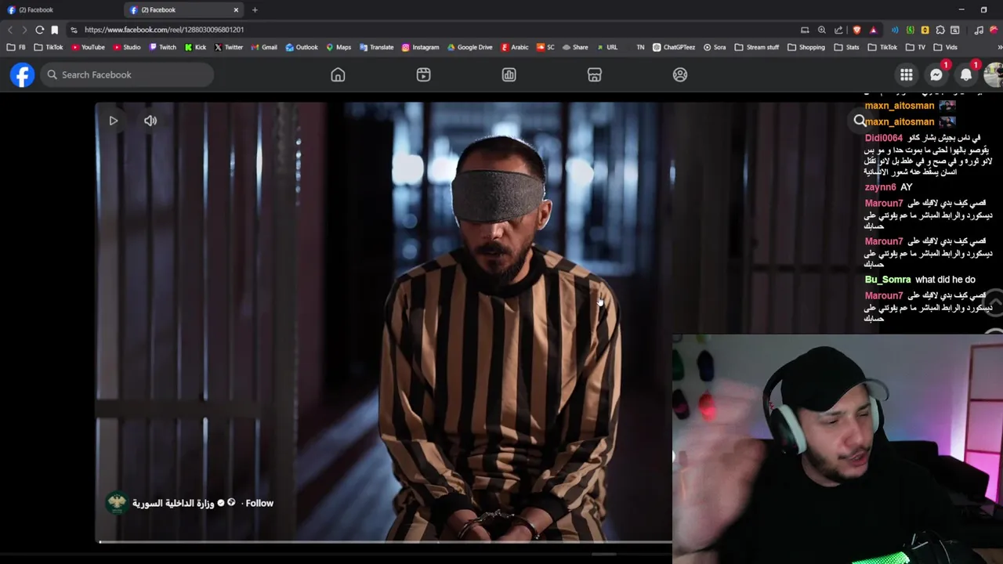The image size is (1003, 564).
Task: Open Facebook Marketplace storefront icon
Action: 595,74
